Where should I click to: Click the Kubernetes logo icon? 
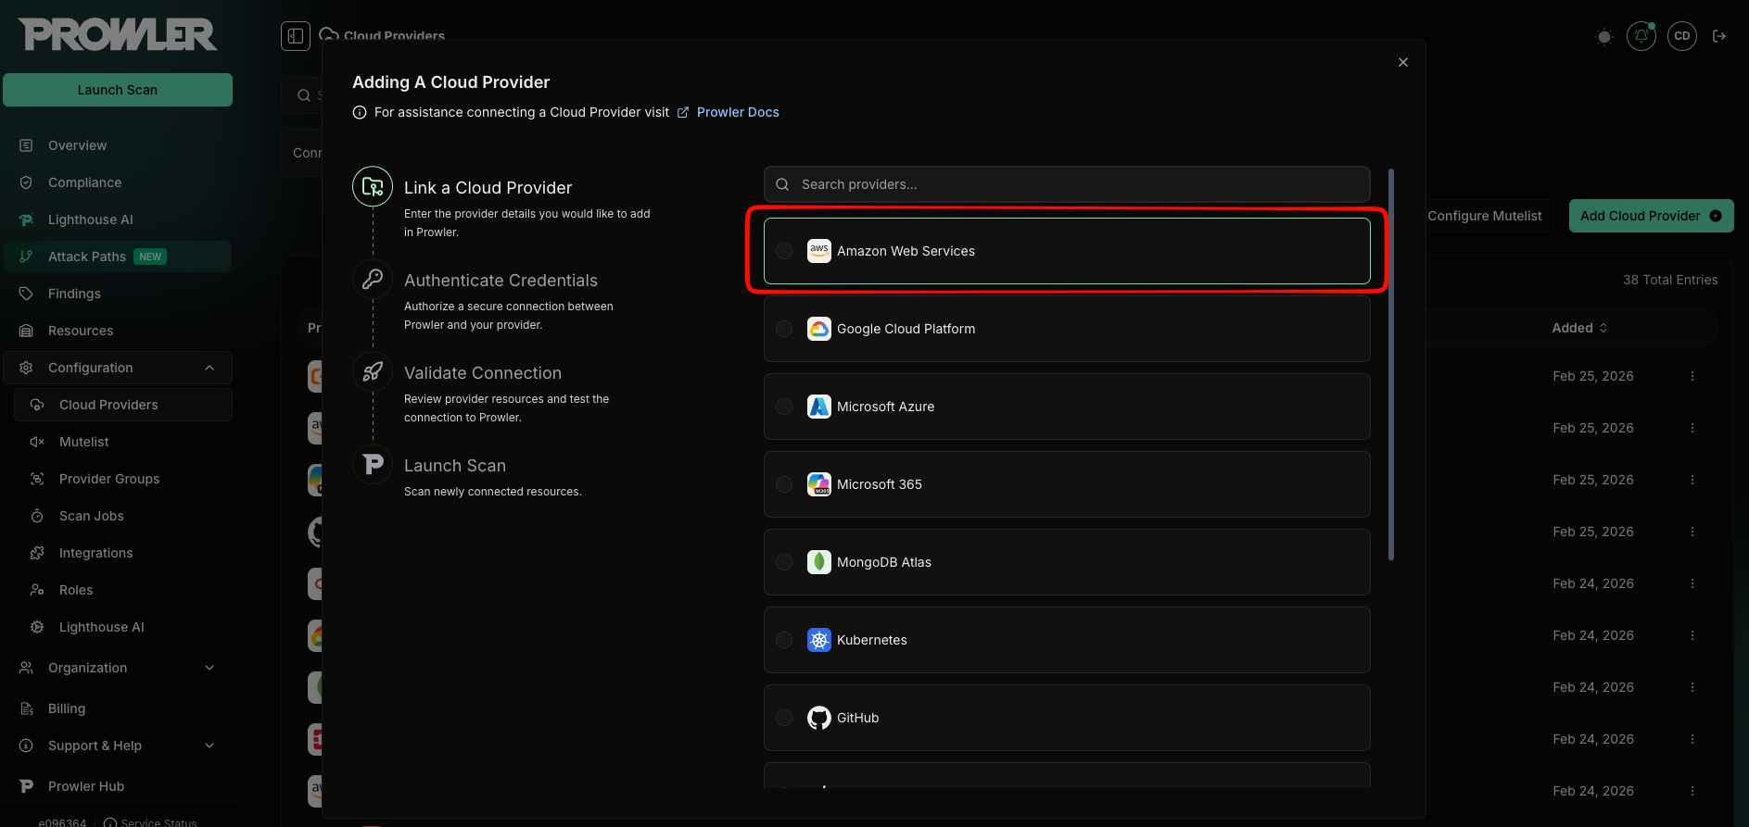[818, 640]
